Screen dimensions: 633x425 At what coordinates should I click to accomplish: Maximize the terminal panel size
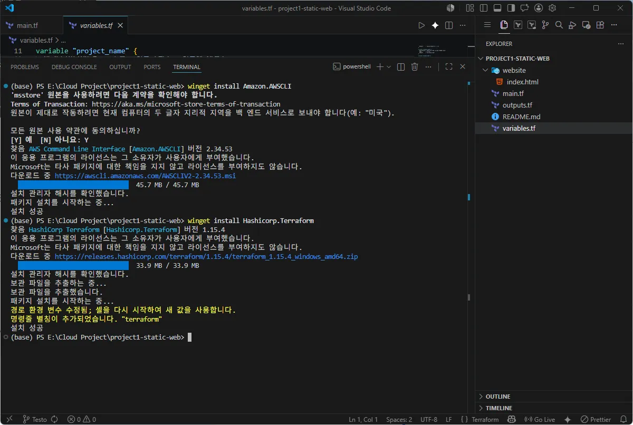(x=449, y=67)
